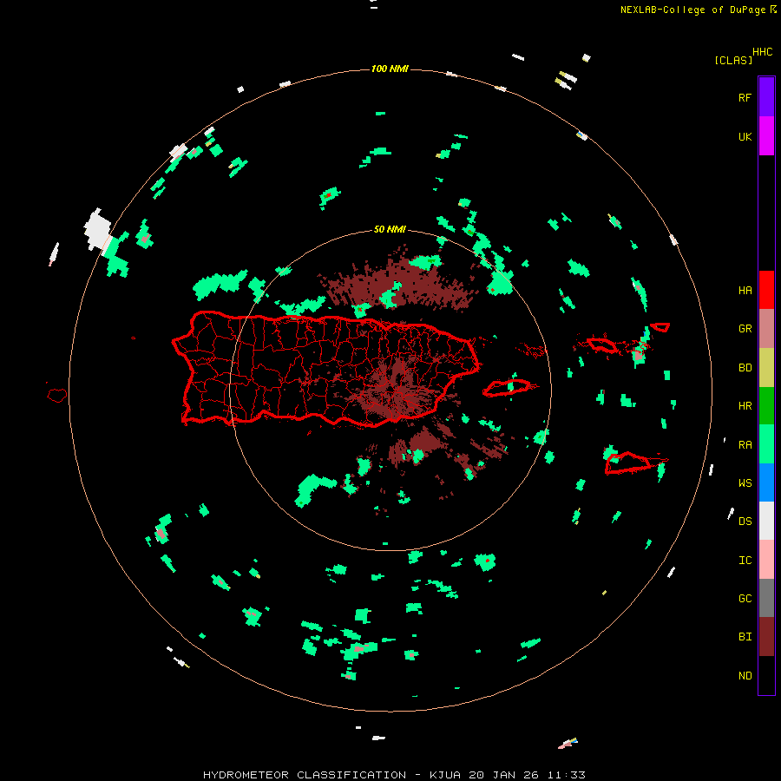This screenshot has width=781, height=781.
Task: Select the GR pink-brown legend swatch
Action: click(766, 329)
